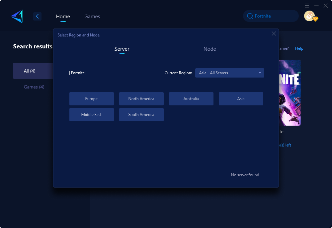Choose the South America region
Viewport: 332px width, 228px height.
(141, 115)
